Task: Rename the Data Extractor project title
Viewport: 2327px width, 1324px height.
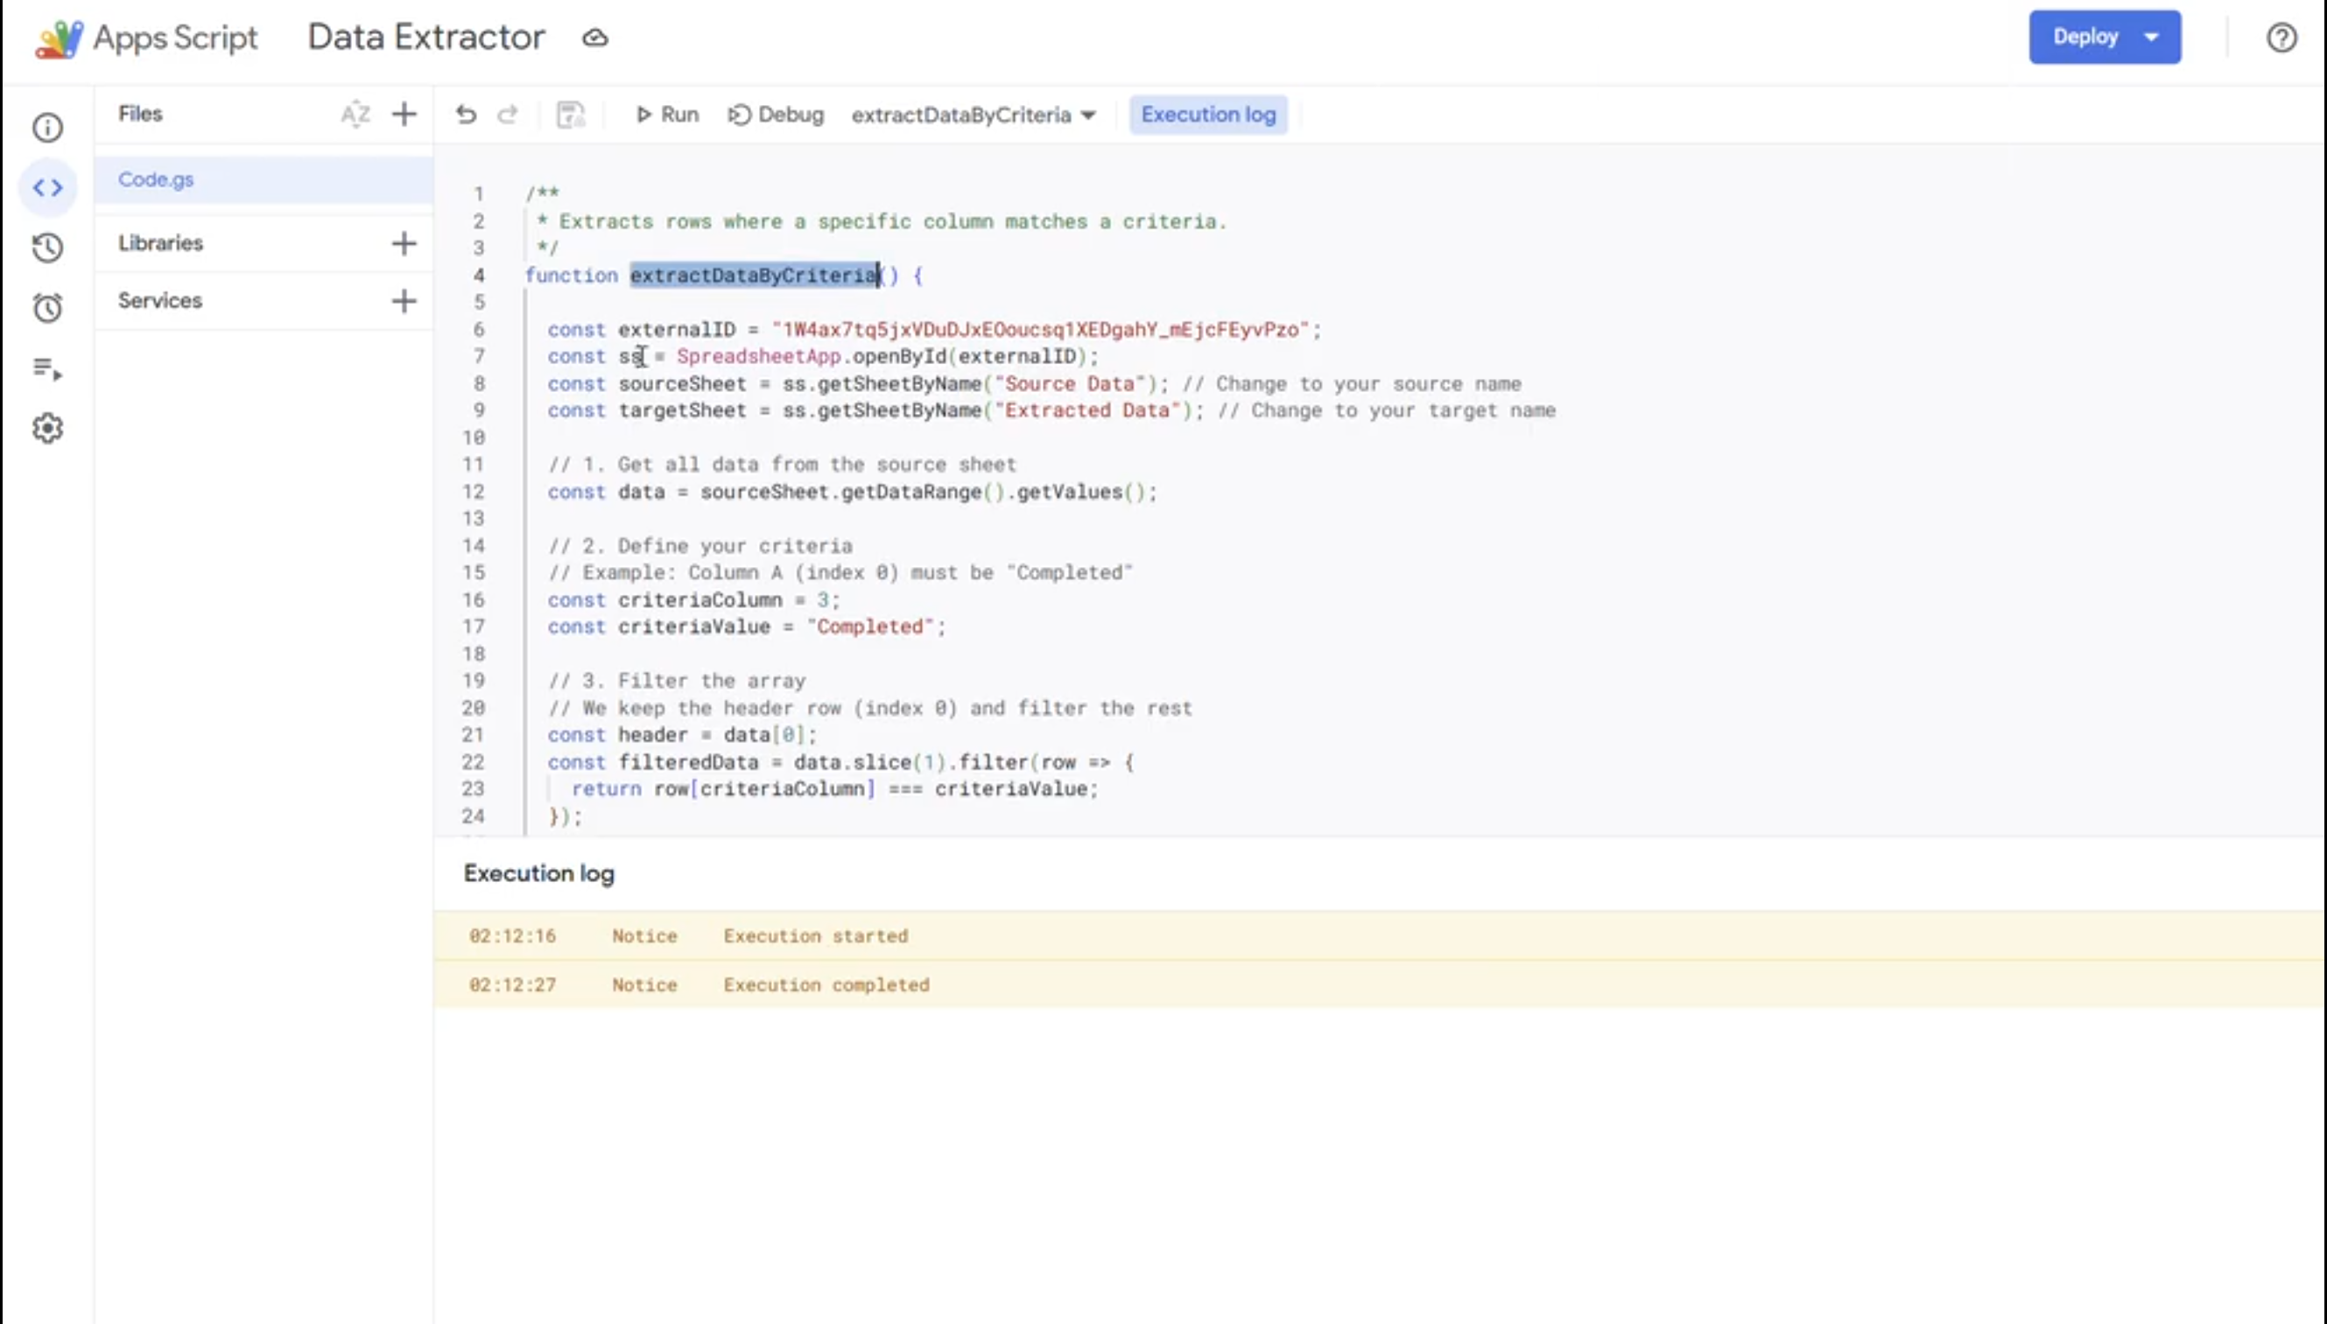Action: click(x=425, y=37)
